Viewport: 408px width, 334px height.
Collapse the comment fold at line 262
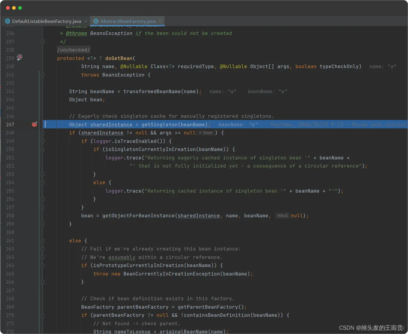click(x=43, y=249)
